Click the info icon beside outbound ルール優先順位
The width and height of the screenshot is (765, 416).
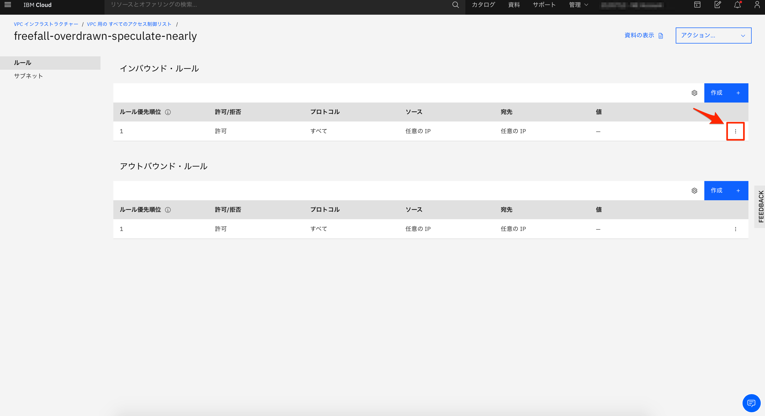point(168,210)
